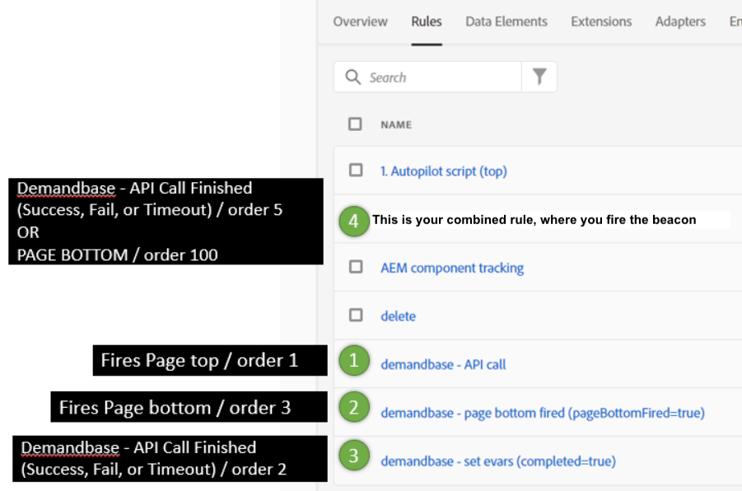Toggle the select-all checkbox beside NAME
The image size is (742, 491).
pos(355,124)
